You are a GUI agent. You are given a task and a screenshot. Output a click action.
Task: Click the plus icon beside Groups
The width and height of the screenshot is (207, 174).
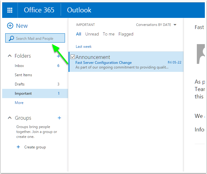coord(59,118)
